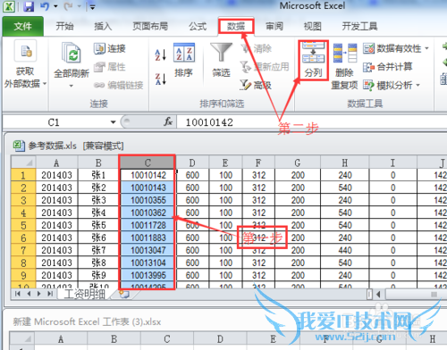447x350 pixels.
Task: Click cell containing 张7
Action: (x=98, y=250)
